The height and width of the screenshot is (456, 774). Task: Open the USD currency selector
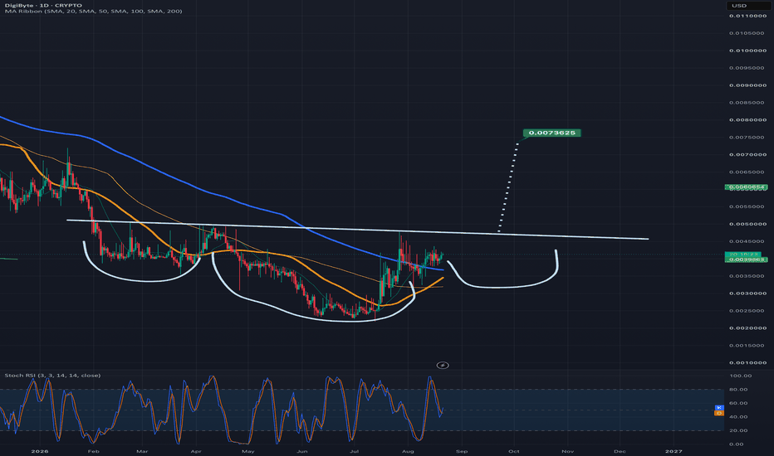click(746, 6)
